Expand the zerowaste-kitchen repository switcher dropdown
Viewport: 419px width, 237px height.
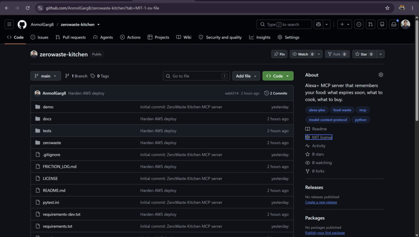point(98,24)
